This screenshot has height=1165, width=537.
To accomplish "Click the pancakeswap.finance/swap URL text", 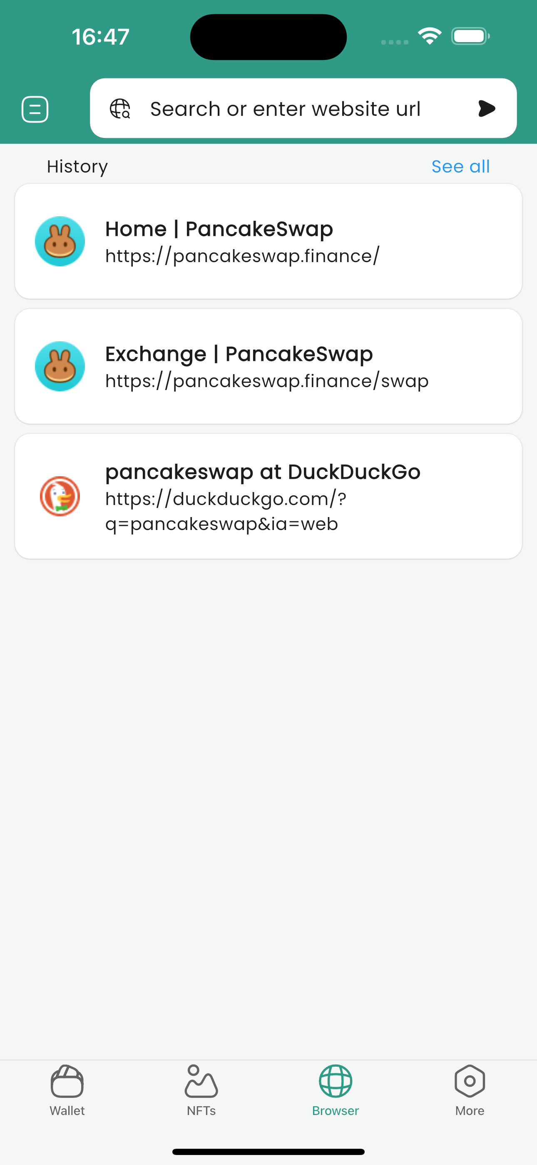I will (x=267, y=381).
